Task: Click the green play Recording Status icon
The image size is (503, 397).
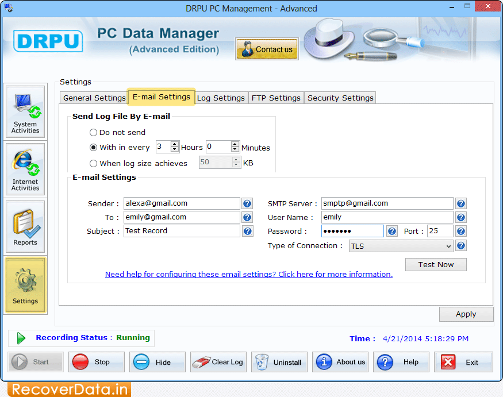Action: [x=21, y=338]
